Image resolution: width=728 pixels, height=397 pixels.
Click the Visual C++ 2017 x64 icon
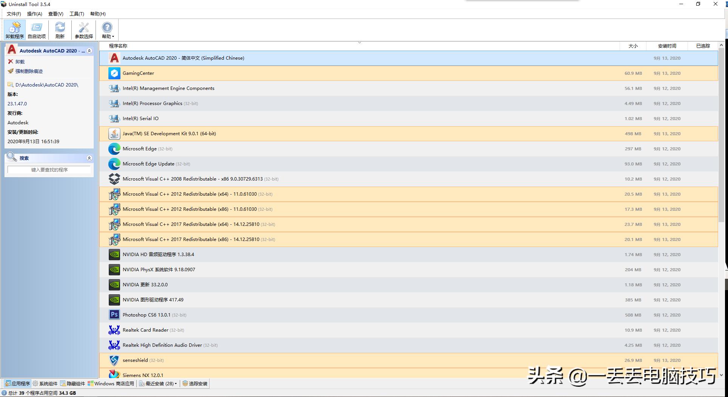[114, 224]
